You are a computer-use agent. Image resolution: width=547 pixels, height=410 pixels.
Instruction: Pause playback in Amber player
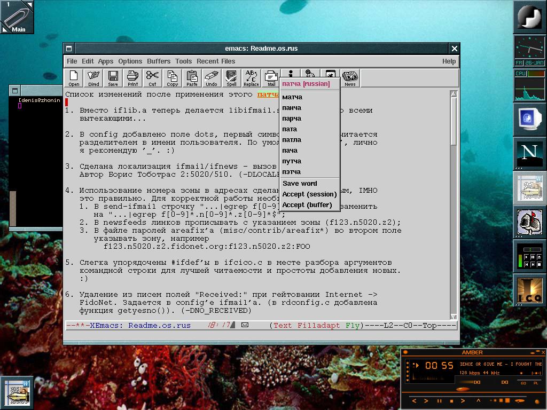439,401
